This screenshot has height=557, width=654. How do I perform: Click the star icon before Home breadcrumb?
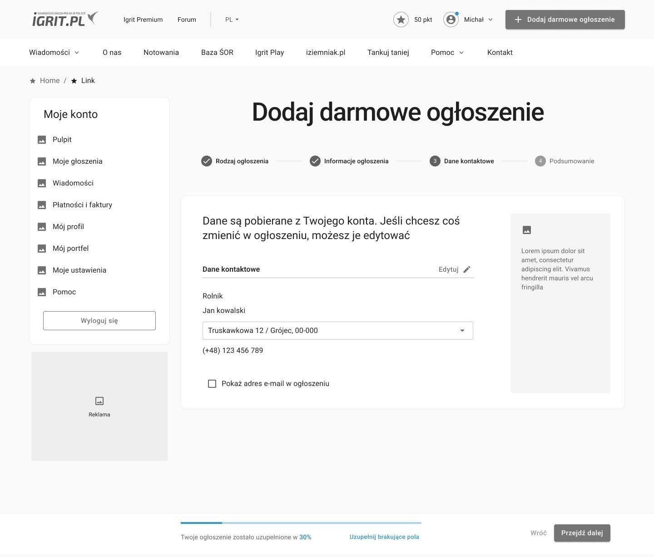click(x=33, y=81)
